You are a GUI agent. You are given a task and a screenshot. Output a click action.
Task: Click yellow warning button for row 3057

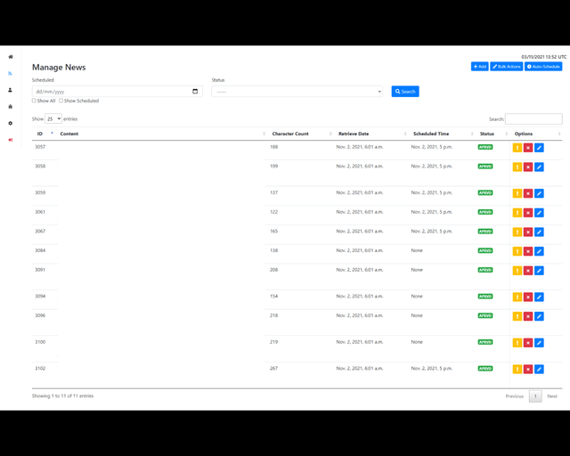point(517,147)
